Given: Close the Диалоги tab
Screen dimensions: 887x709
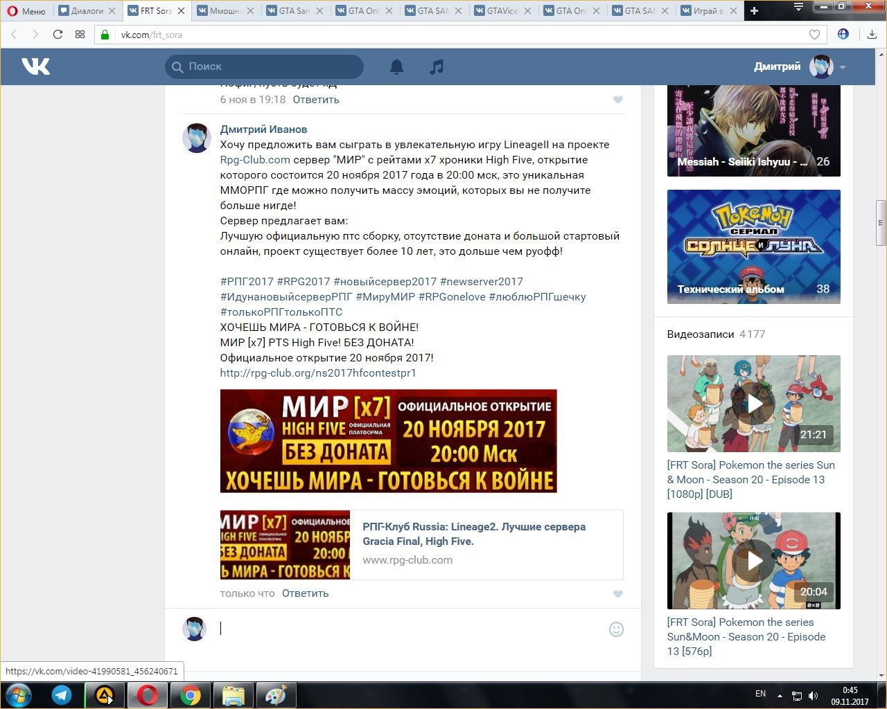Looking at the screenshot, I should (112, 11).
